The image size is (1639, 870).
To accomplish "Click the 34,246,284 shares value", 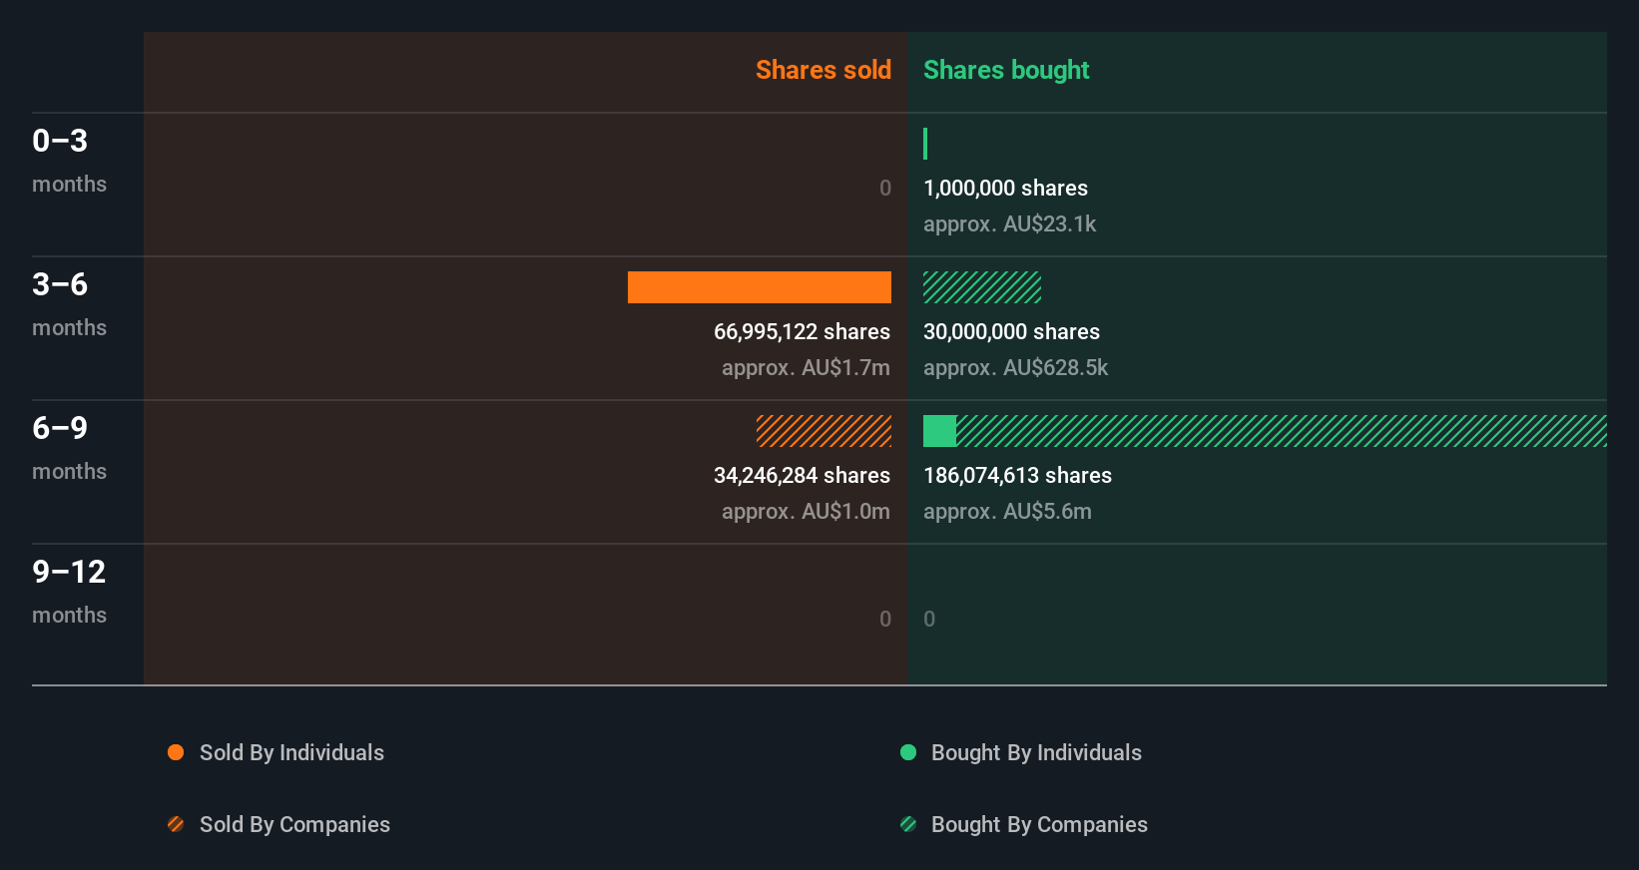I will pyautogui.click(x=802, y=475).
